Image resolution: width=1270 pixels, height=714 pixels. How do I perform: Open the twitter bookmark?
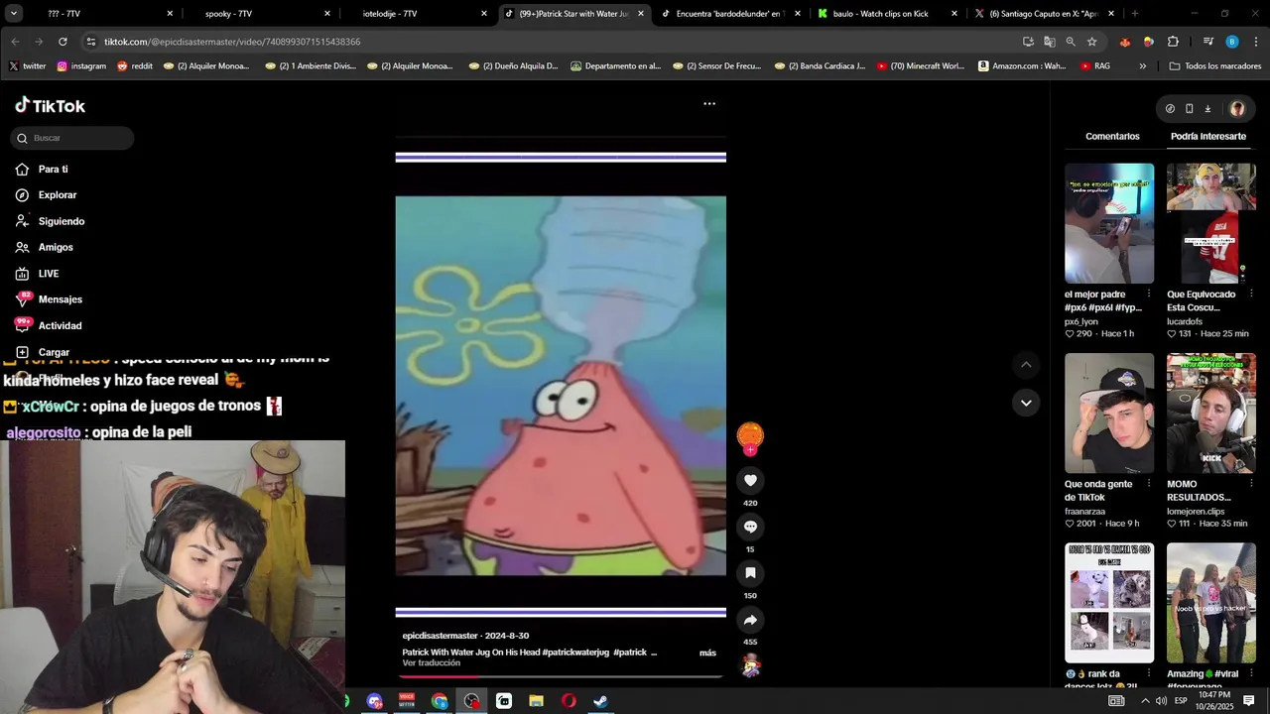pos(28,66)
